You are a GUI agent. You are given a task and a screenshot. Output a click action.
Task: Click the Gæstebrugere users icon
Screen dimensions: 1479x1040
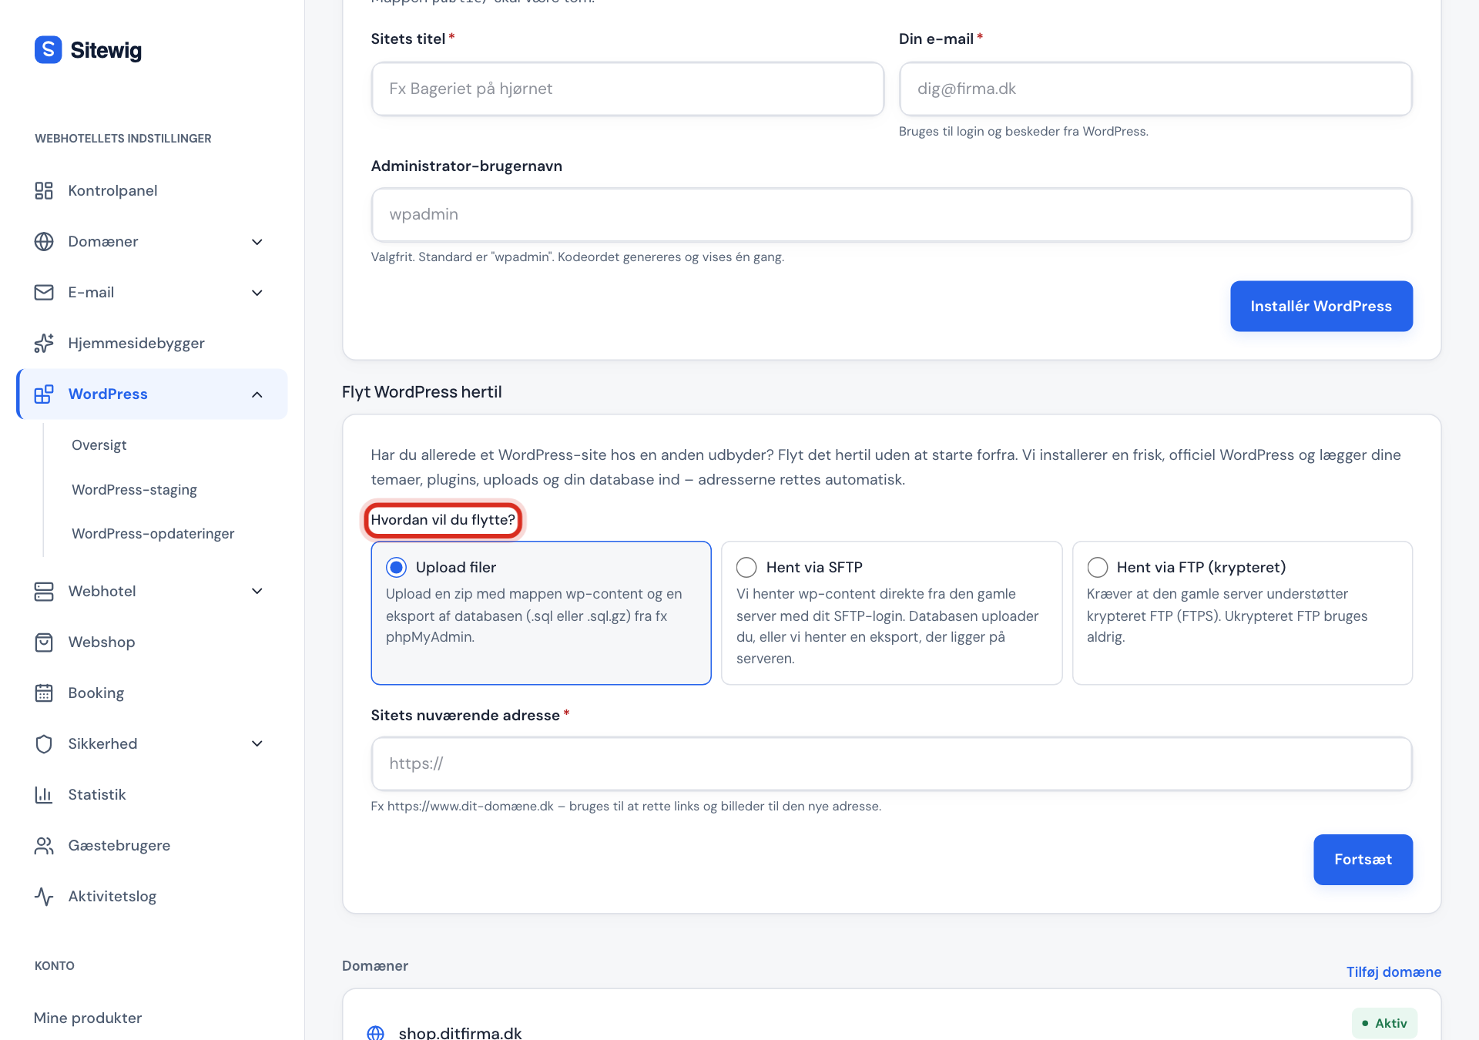click(x=44, y=845)
